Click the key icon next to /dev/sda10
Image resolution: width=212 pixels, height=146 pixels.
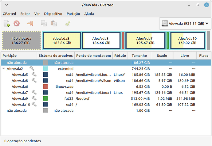(x=34, y=104)
